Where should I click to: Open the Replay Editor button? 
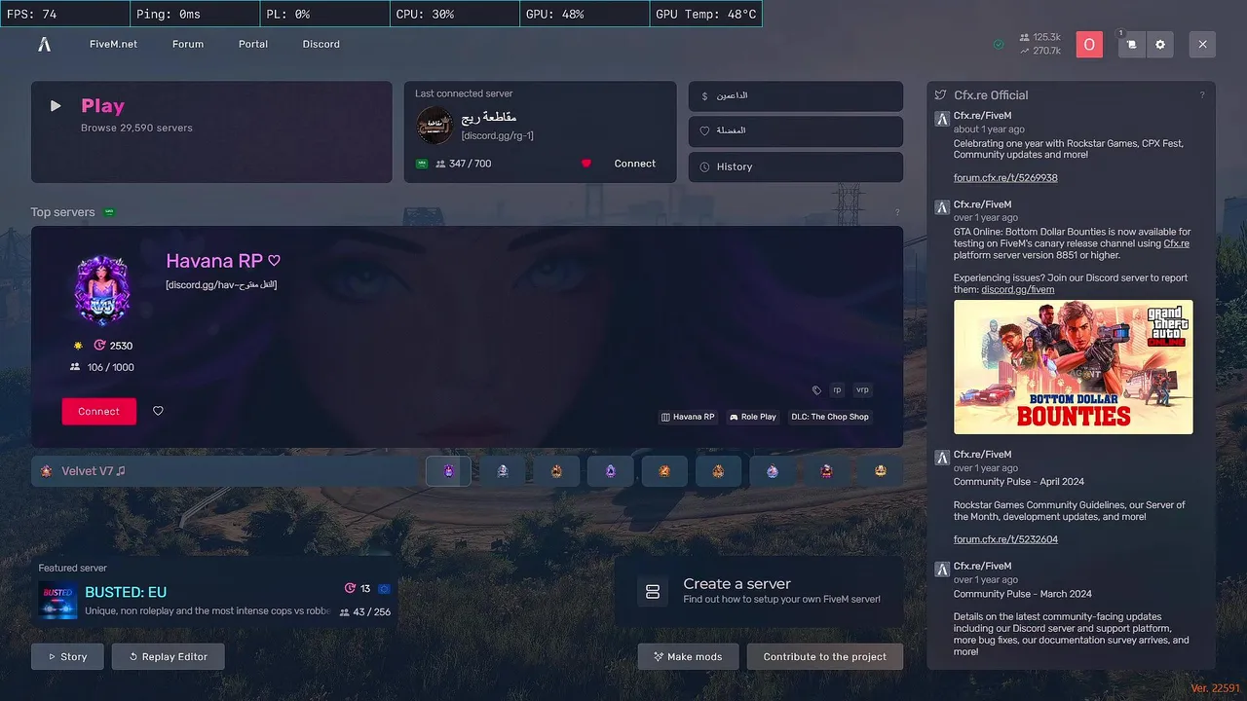point(168,656)
